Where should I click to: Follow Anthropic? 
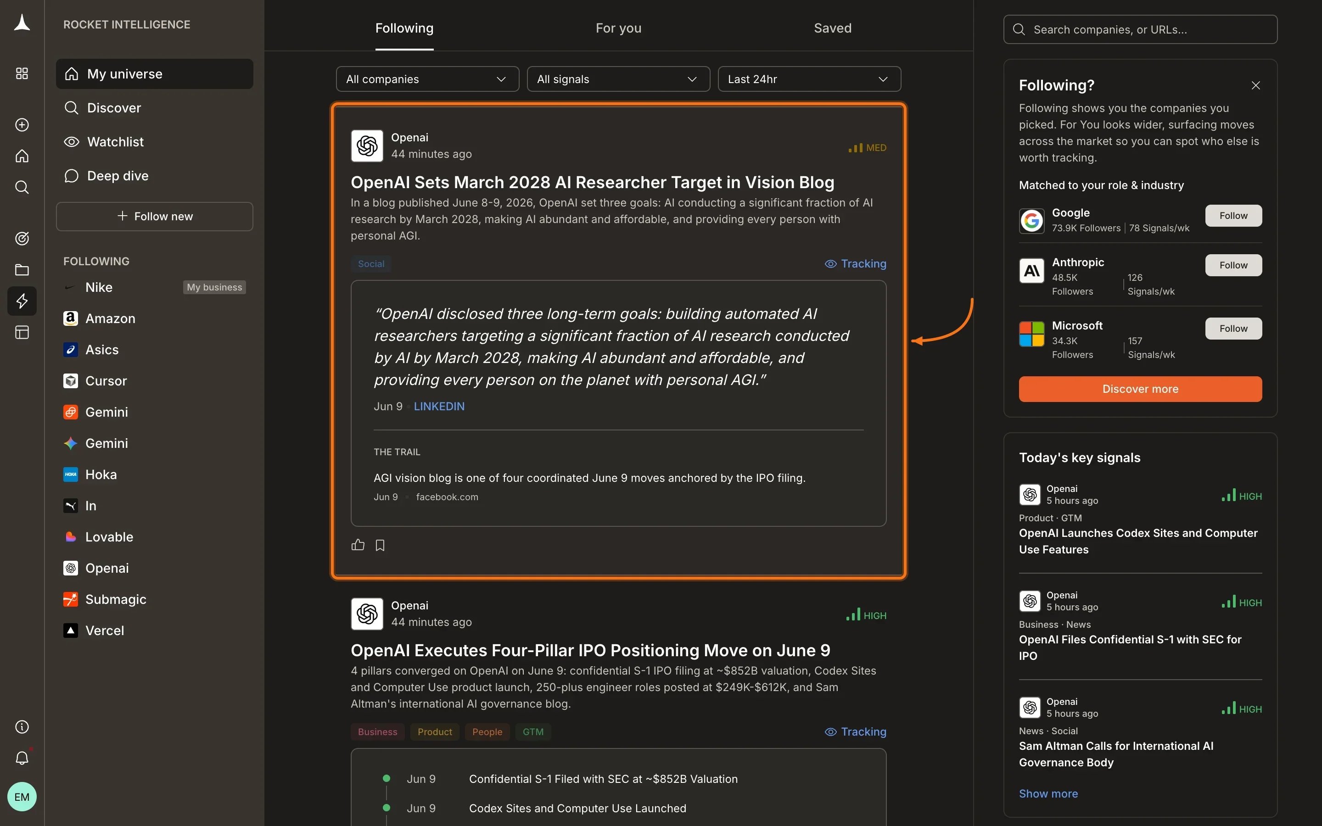(1233, 265)
